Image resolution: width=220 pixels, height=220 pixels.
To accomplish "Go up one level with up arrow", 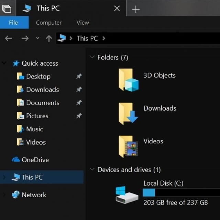I will coord(49,38).
